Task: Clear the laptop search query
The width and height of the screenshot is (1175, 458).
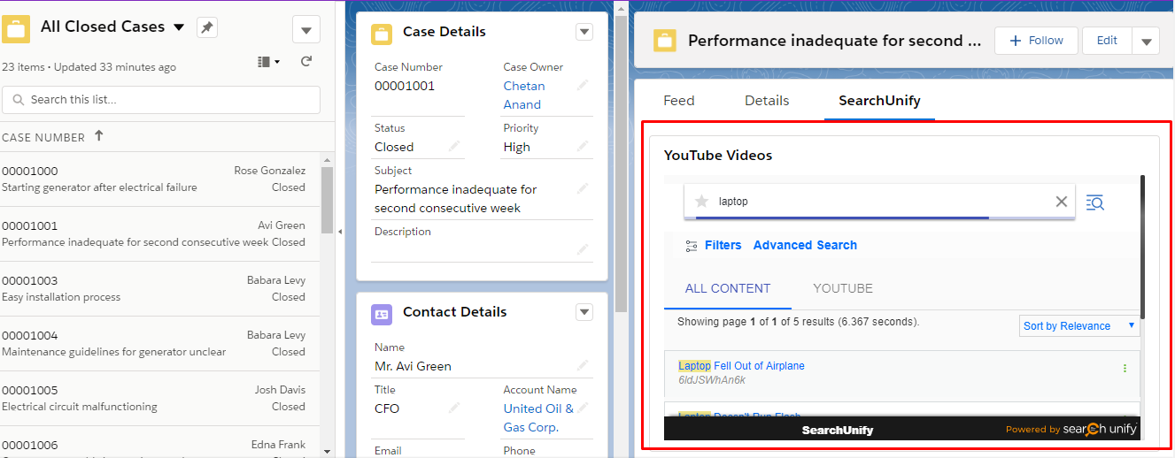Action: [x=1061, y=202]
